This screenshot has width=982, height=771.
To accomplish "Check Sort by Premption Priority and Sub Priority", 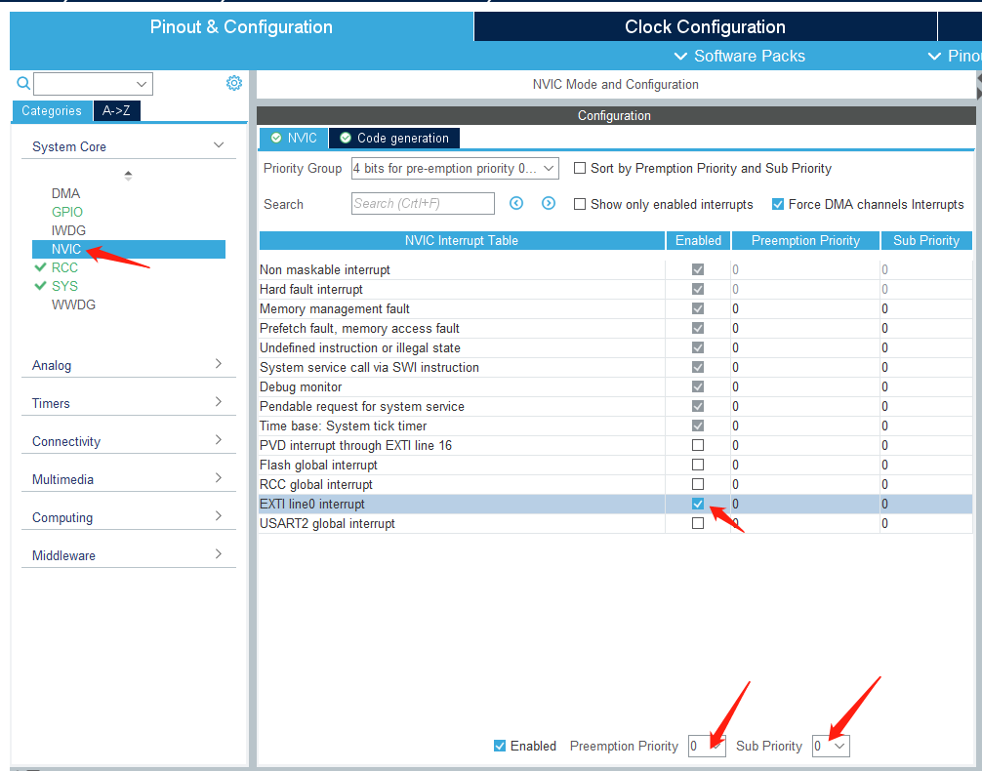I will click(580, 168).
